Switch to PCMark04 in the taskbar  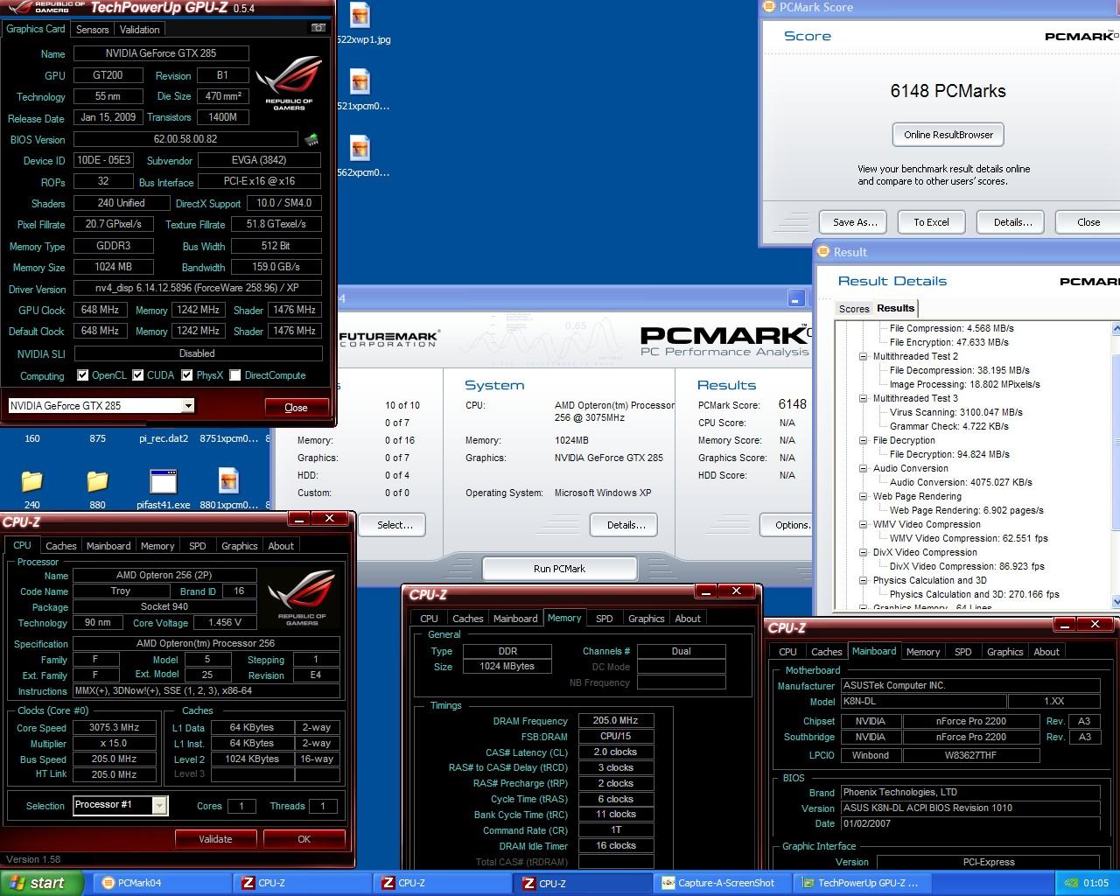pyautogui.click(x=162, y=883)
